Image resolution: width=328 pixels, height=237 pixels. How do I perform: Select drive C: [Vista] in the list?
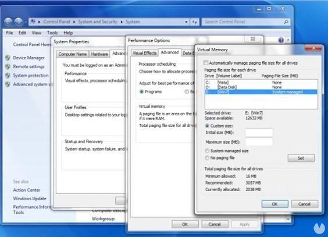click(261, 82)
